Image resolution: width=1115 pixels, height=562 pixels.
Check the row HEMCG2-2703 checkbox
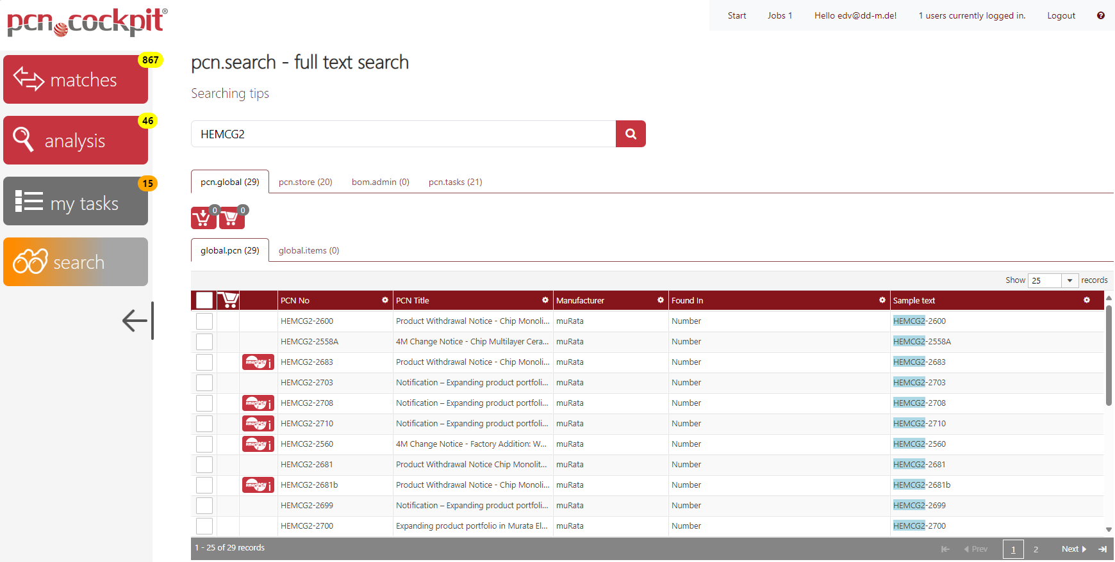click(204, 383)
